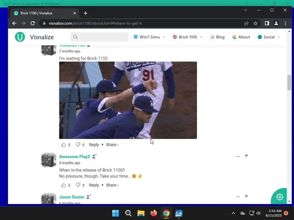The image size is (294, 220).
Task: Open the Dodgers thumbs-down GIF
Action: pos(128,100)
